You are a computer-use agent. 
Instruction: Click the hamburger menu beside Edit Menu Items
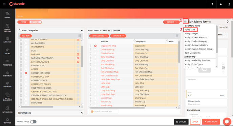tap(185, 22)
